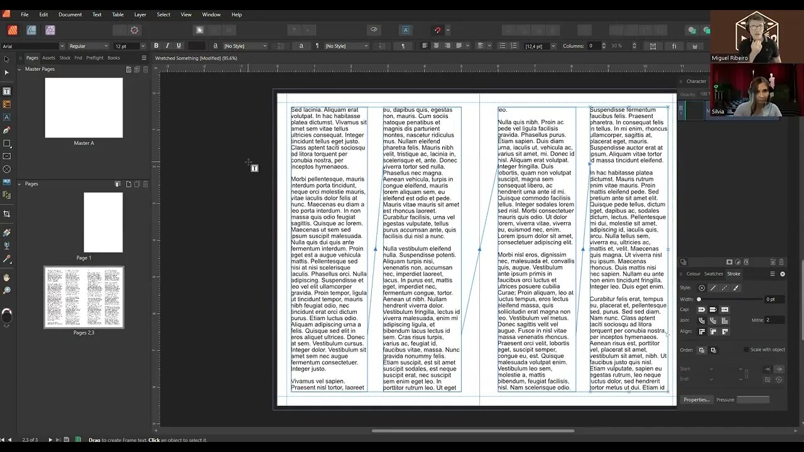Switch to the Swatches tab
Screen dimensions: 804x452
click(x=714, y=274)
